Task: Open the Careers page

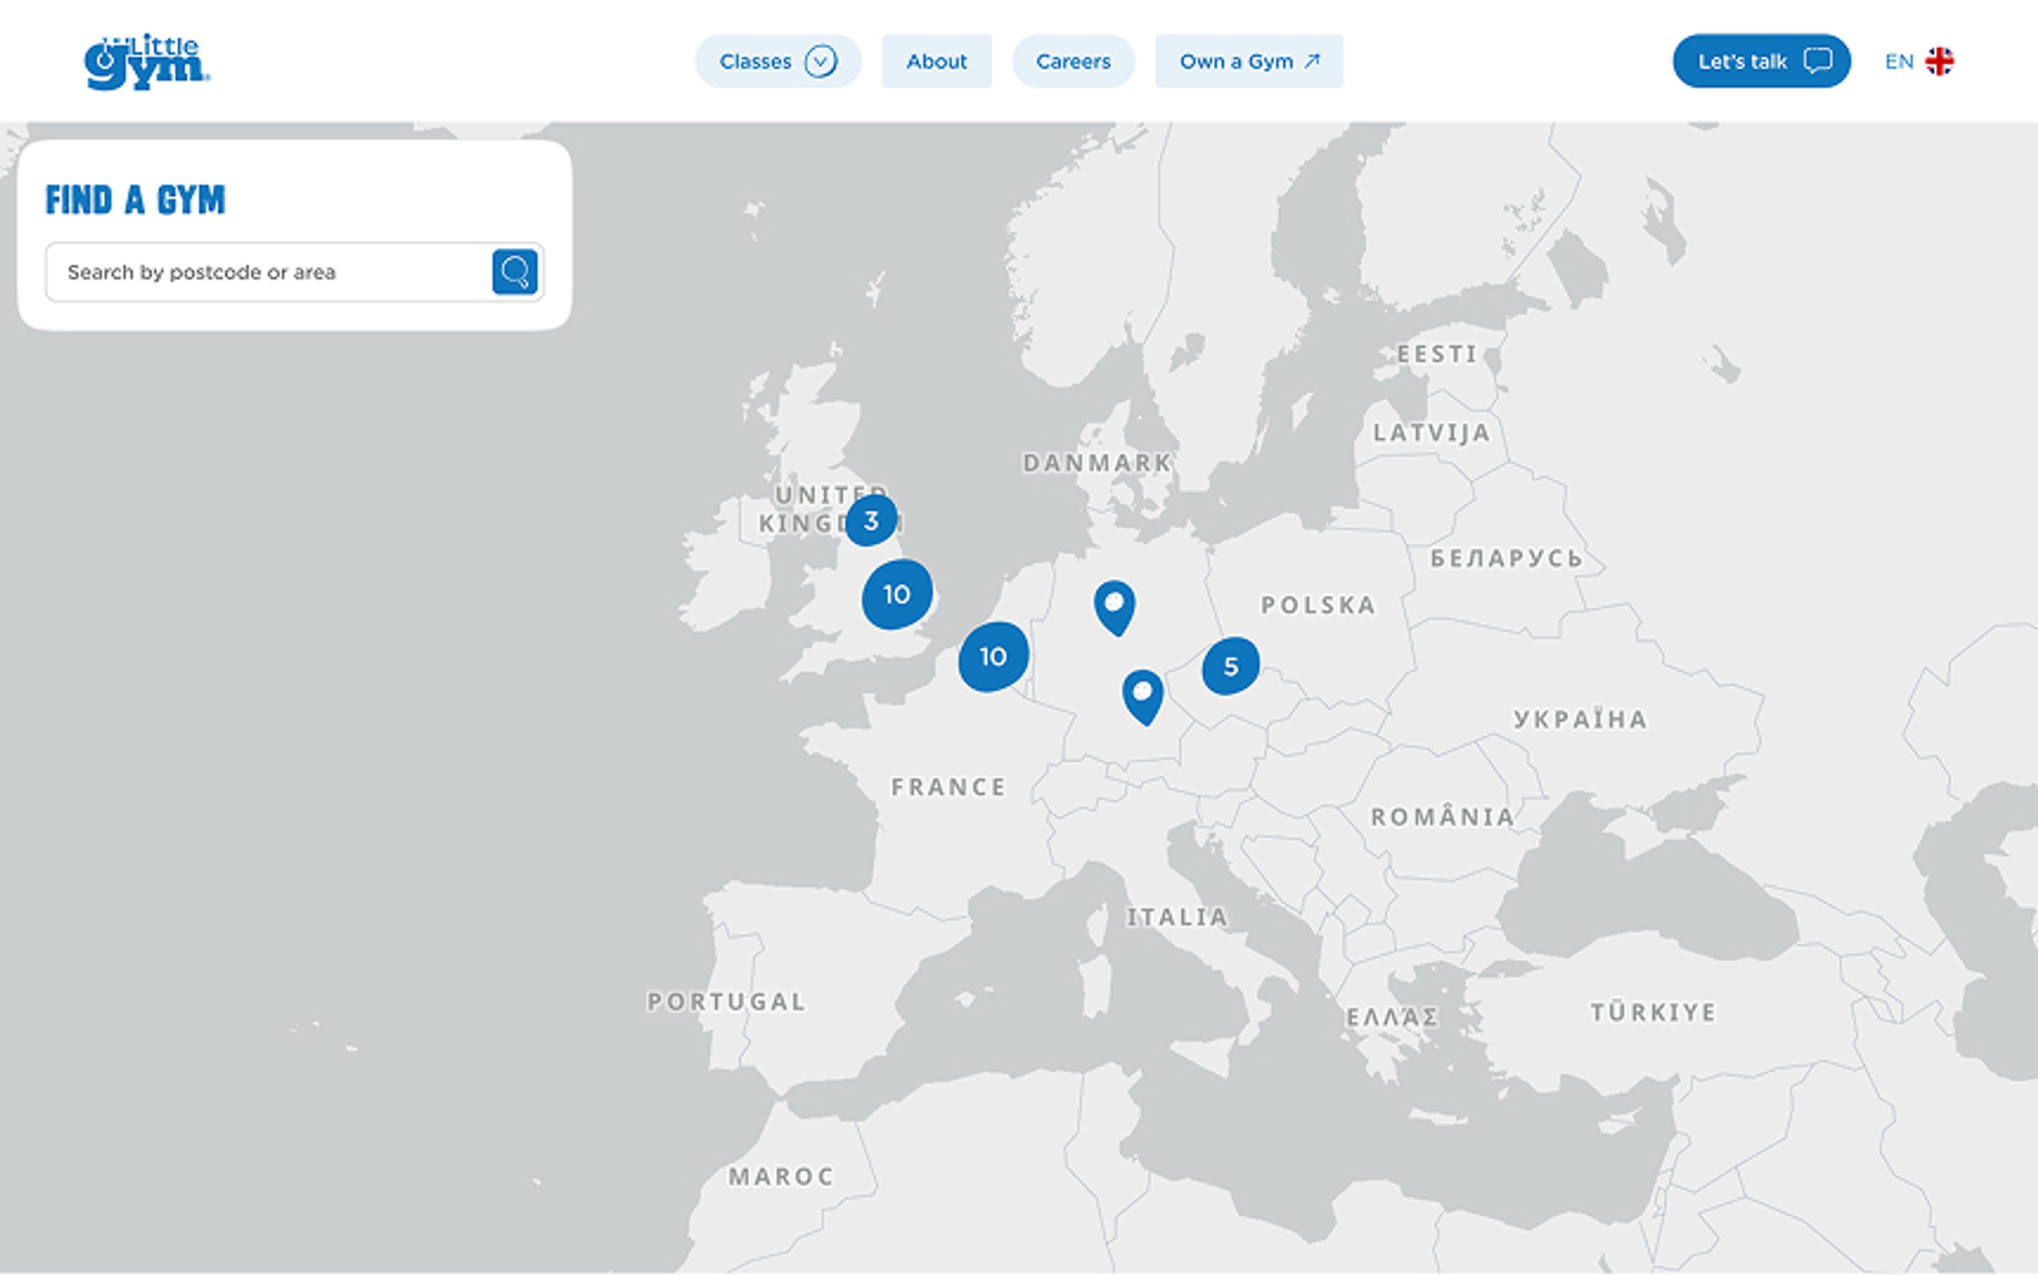Action: pyautogui.click(x=1073, y=62)
